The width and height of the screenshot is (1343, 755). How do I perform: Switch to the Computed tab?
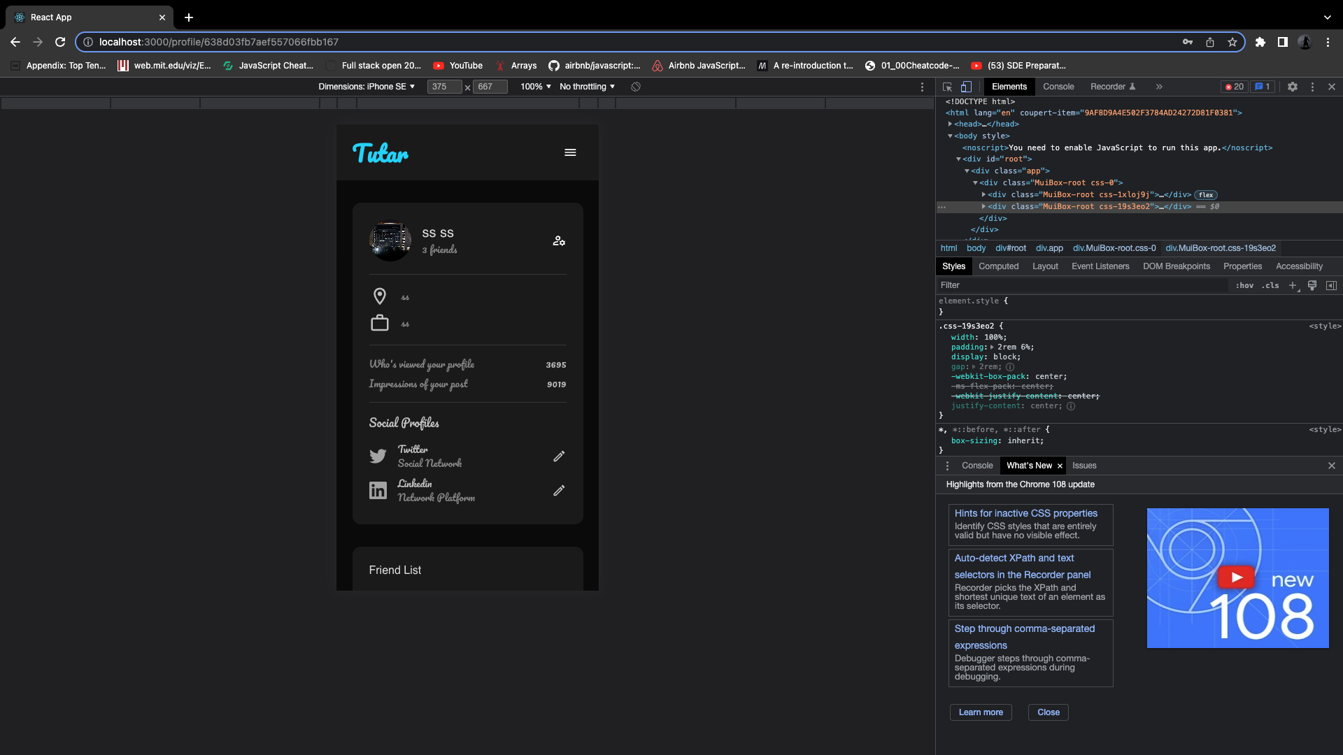[x=999, y=266]
